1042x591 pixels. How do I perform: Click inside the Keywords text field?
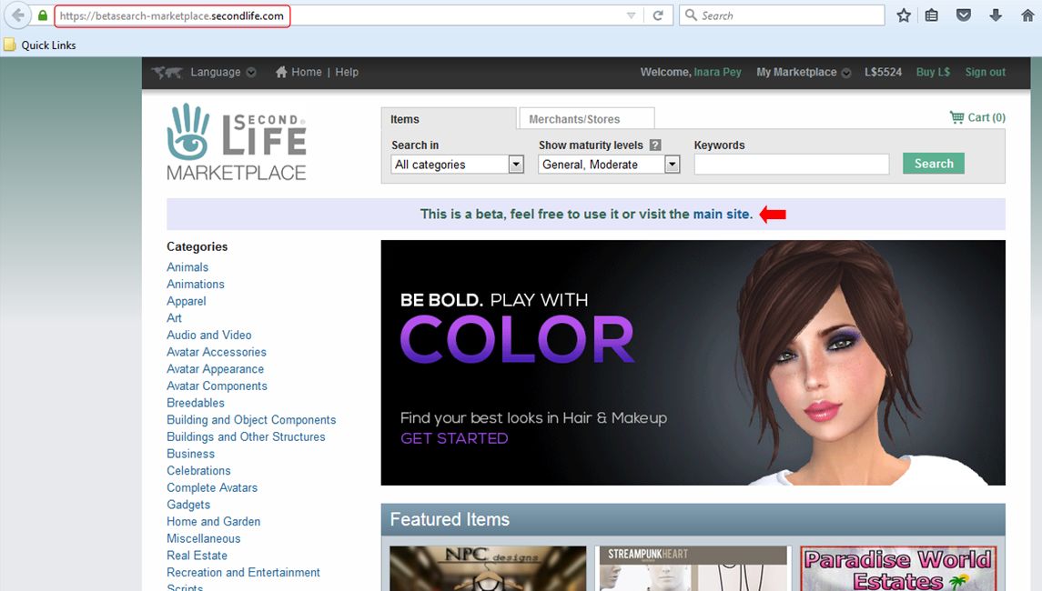pyautogui.click(x=791, y=165)
